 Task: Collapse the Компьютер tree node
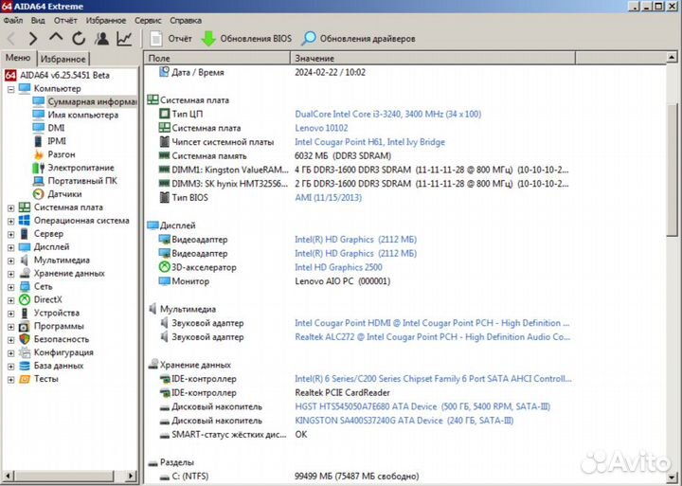10,89
